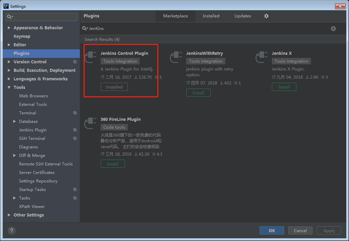Image resolution: width=349 pixels, height=241 pixels.
Task: Click the IntelliJ logo in the title bar
Action: (6, 6)
